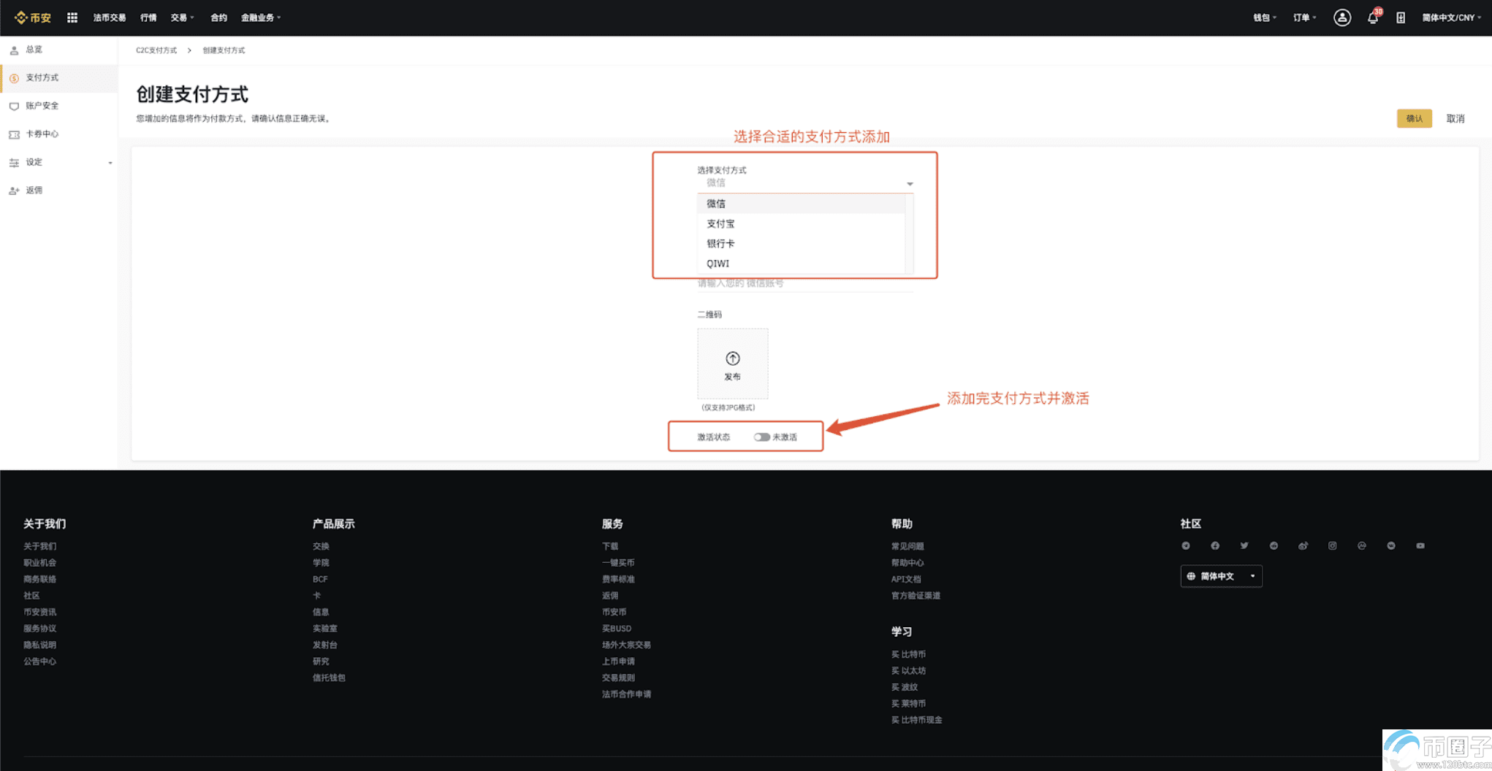The height and width of the screenshot is (771, 1492).
Task: Click the Twitter icon in 社区 footer
Action: (x=1244, y=546)
